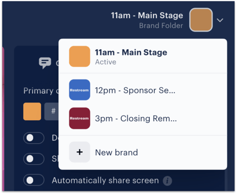238x194 pixels.
Task: Open the orange primary color swatch
Action: pyautogui.click(x=32, y=111)
